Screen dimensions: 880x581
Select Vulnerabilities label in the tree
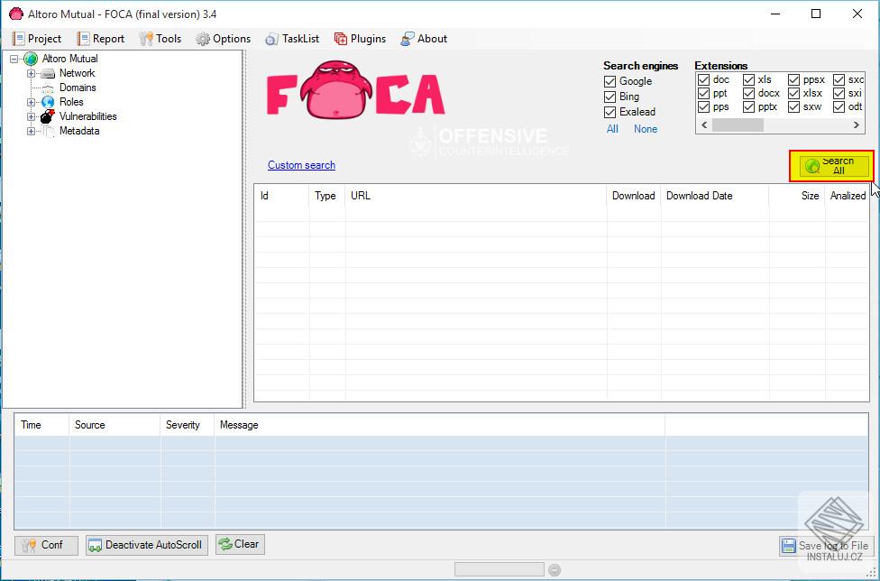point(87,116)
